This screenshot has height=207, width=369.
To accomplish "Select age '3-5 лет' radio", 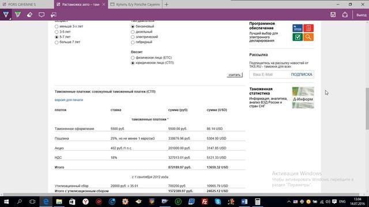I will [x=57, y=32].
